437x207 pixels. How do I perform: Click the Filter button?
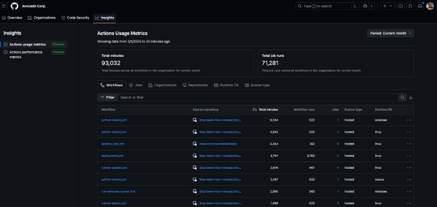click(x=108, y=98)
